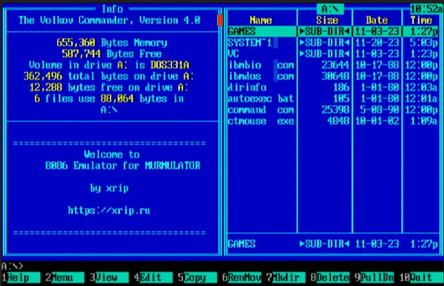
Task: Click the Size column header
Action: (327, 20)
